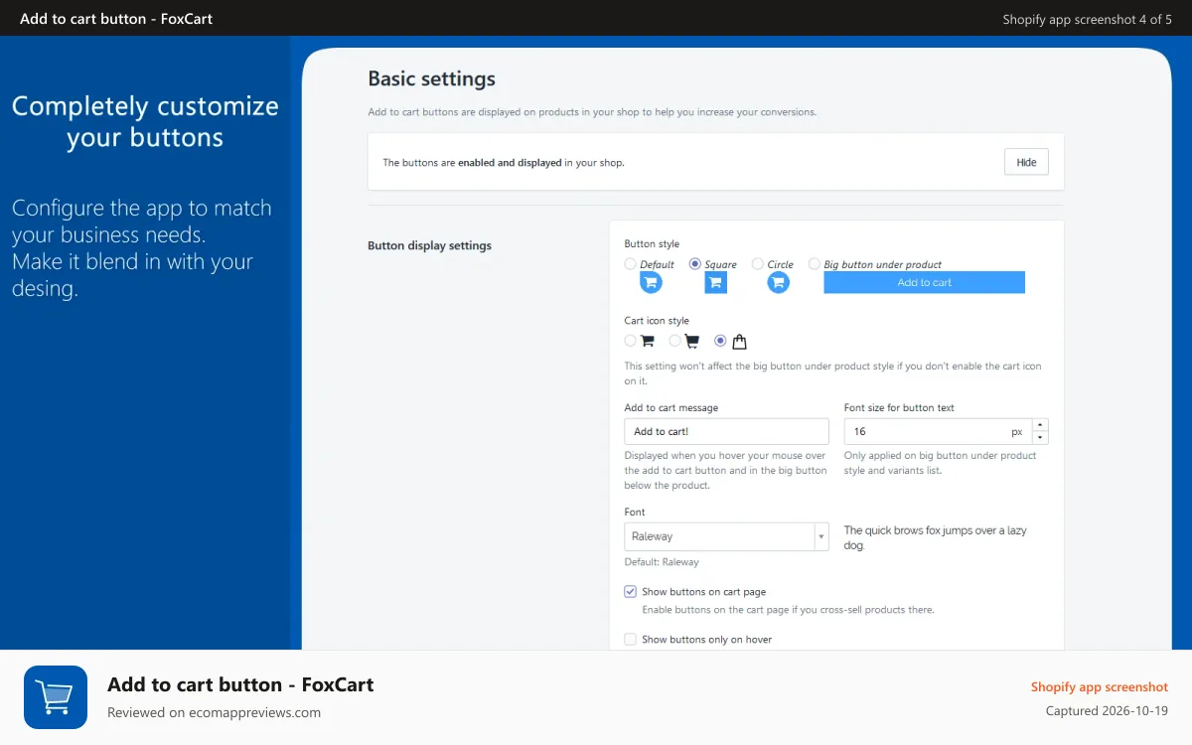1192x745 pixels.
Task: Click Reviewed on ecomappreviews.com text
Action: (x=214, y=712)
